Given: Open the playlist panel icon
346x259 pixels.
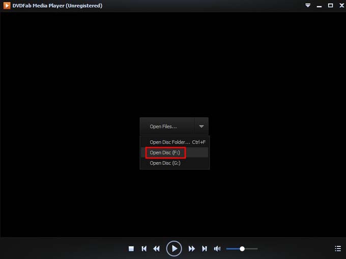Looking at the screenshot, I should [x=338, y=248].
